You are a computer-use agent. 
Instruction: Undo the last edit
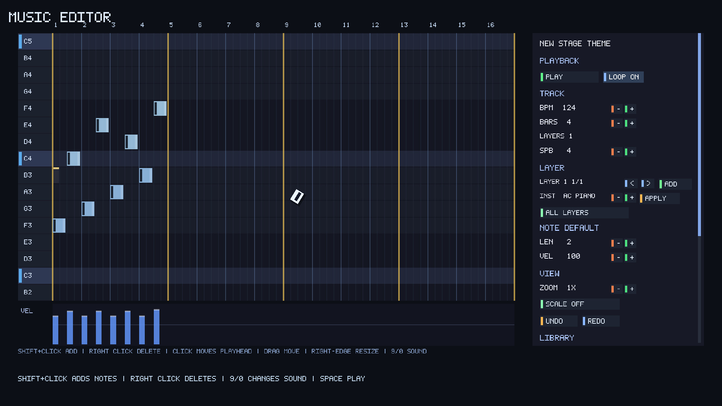pos(558,321)
